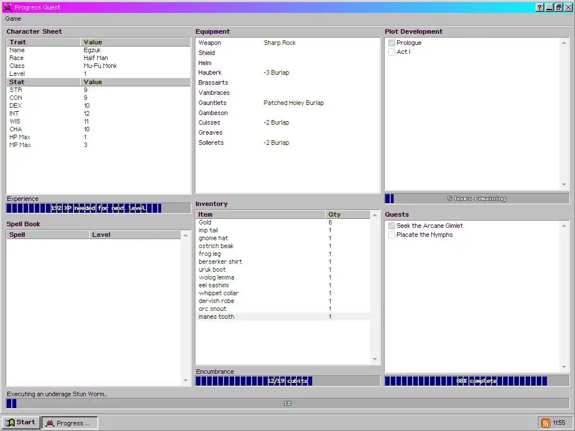Viewport: 575px width, 431px height.
Task: Select the orc snout inventory item
Action: (x=283, y=309)
